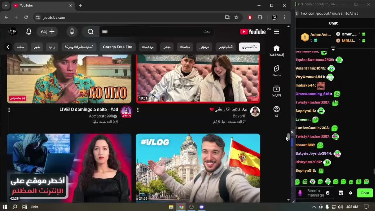Select the Garena Free Fire category chip
Screen dimensions: 375x211
(117, 47)
